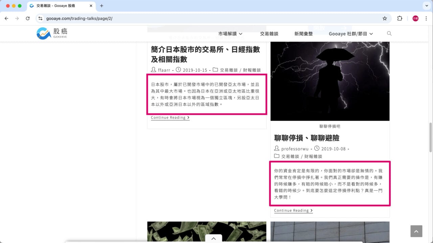Click the clock icon next to 2019-10-08

[317, 148]
